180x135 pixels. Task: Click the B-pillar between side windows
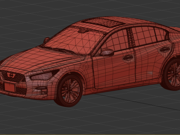(131, 37)
